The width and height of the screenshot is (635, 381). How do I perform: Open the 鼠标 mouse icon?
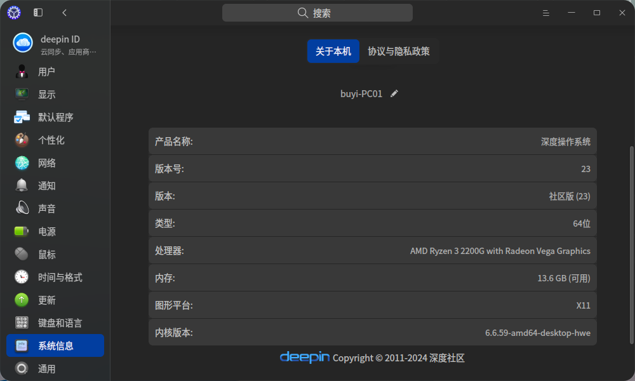(22, 254)
